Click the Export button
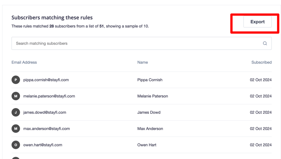 coord(257,22)
